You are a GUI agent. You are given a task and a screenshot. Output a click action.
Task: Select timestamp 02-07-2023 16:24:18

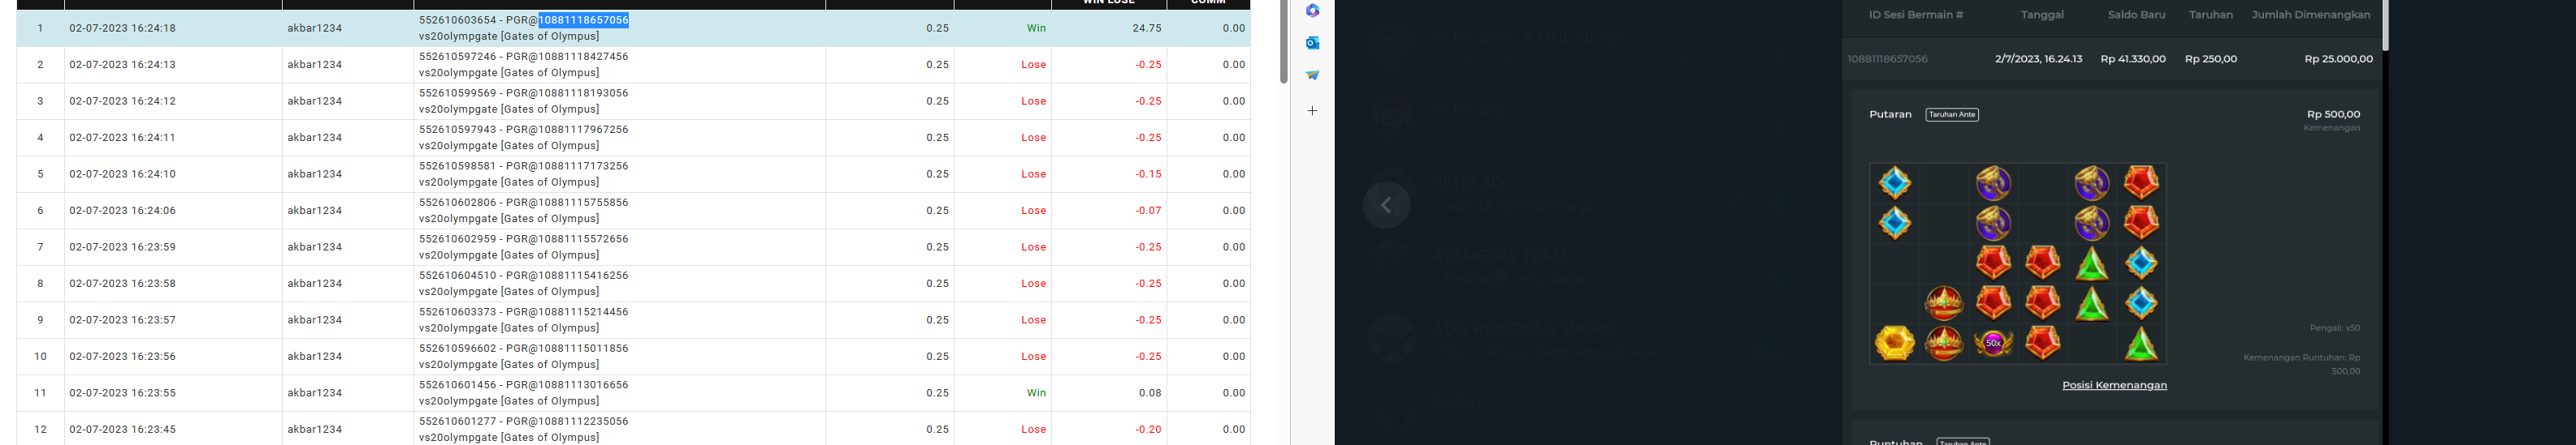[123, 28]
